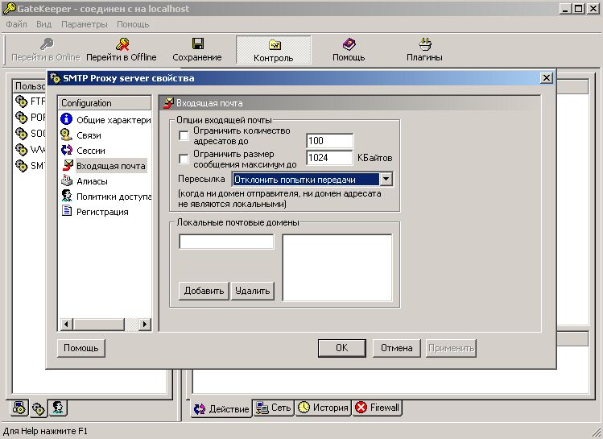603x439 pixels.
Task: Click the Помощь book icon in toolbar
Action: (349, 43)
